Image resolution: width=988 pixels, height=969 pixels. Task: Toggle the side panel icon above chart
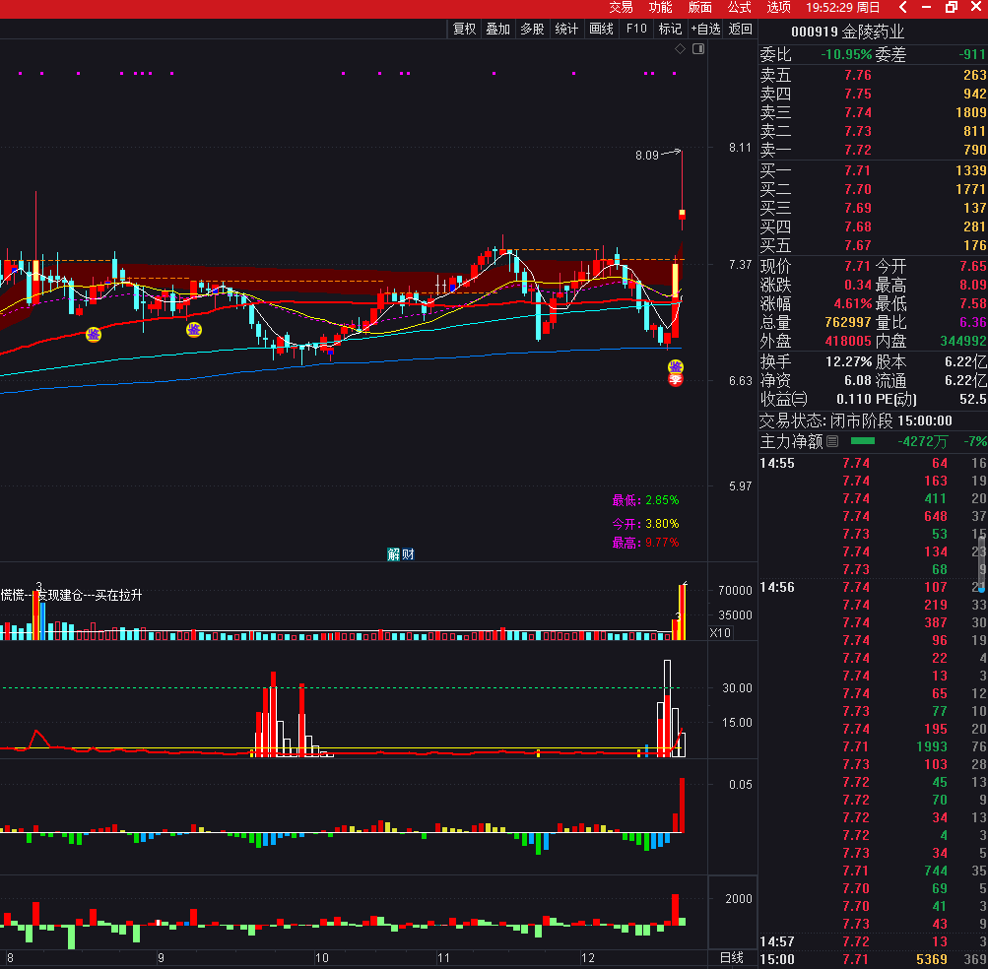click(x=698, y=48)
